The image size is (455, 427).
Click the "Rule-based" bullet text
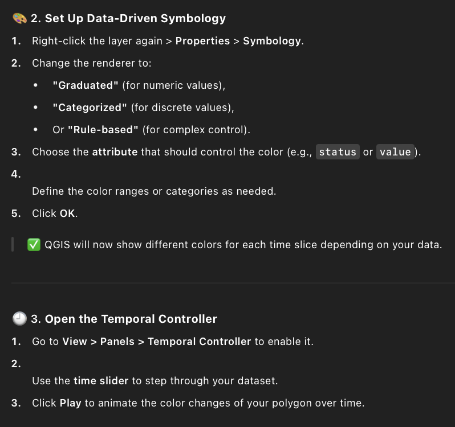point(103,129)
